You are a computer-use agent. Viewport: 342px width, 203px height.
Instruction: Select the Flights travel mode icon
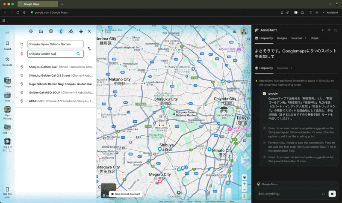pos(81,31)
